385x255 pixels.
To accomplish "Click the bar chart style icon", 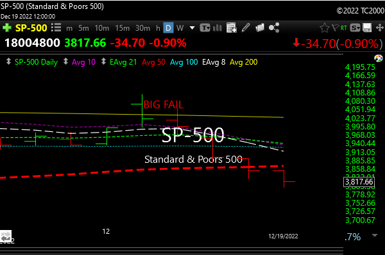I will tap(218, 28).
